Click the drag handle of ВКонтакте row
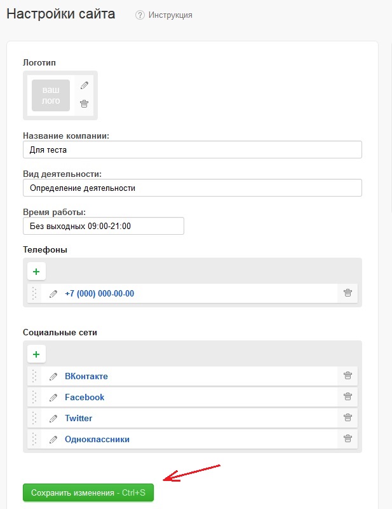392x509 pixels. point(34,376)
